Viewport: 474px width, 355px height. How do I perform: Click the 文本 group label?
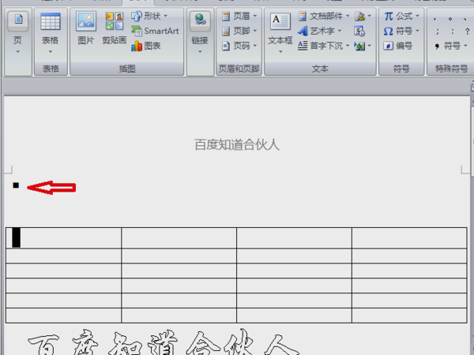point(320,69)
